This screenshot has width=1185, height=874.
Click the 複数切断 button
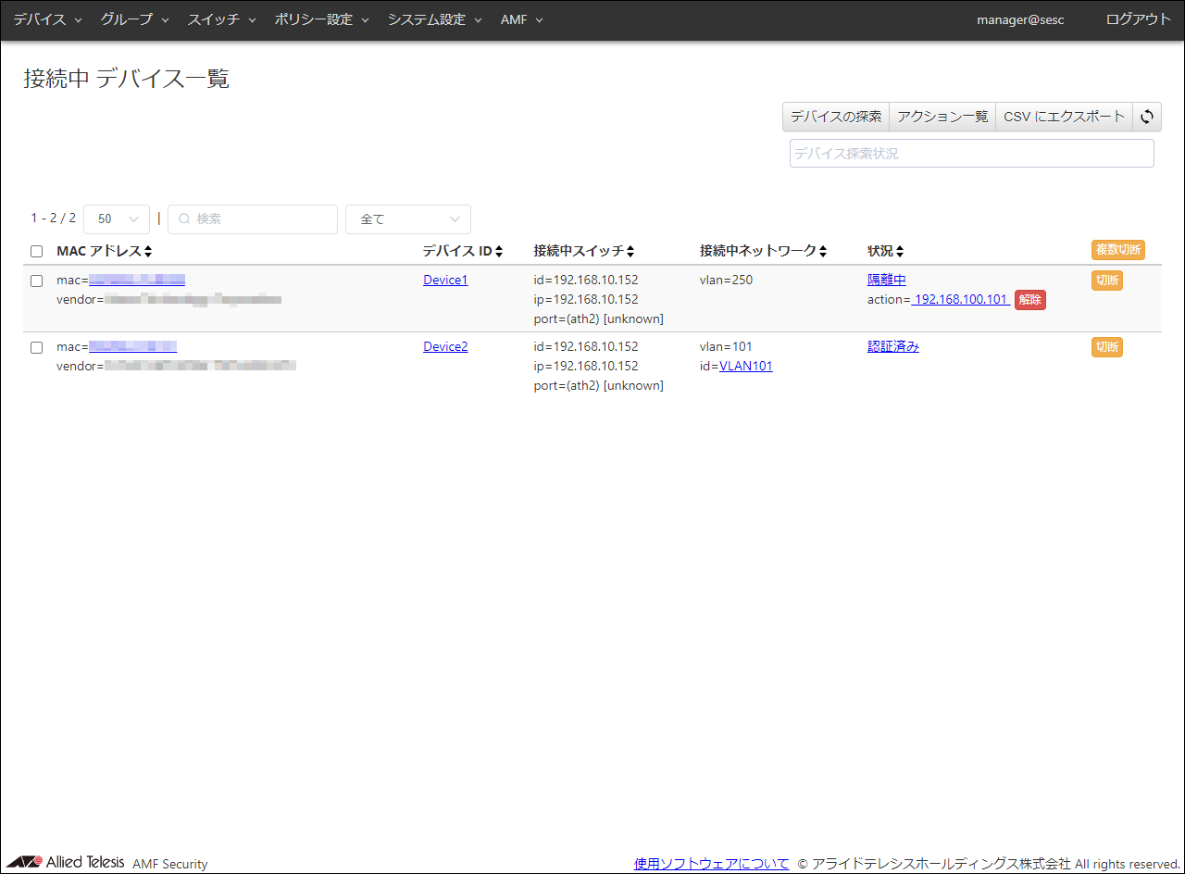1117,250
